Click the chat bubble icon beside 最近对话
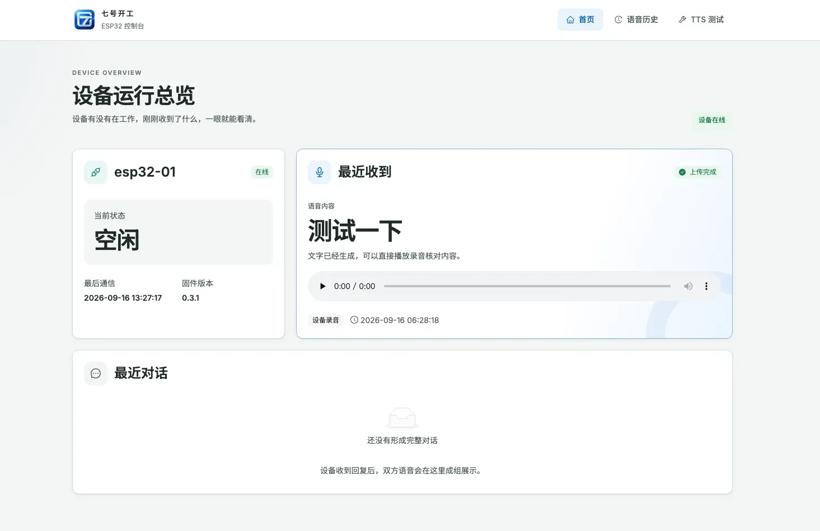The width and height of the screenshot is (820, 531). tap(96, 373)
